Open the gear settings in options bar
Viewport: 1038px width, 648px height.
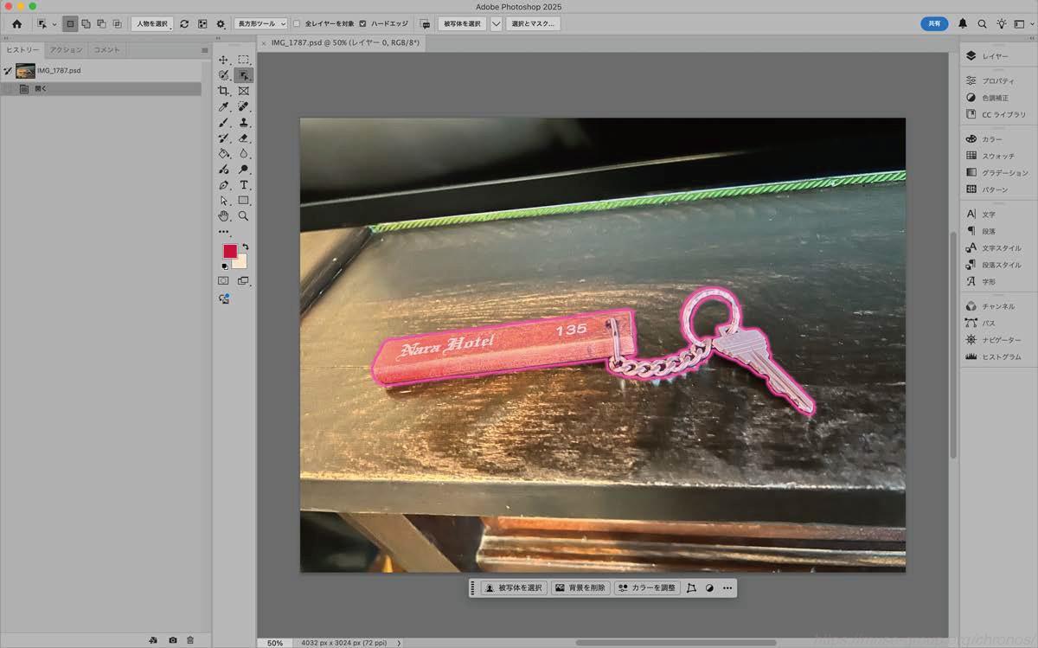221,23
